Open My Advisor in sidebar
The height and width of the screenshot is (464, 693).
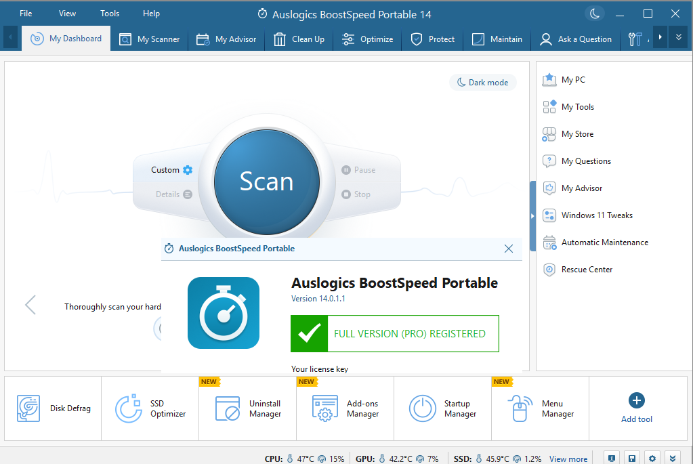tap(572, 188)
